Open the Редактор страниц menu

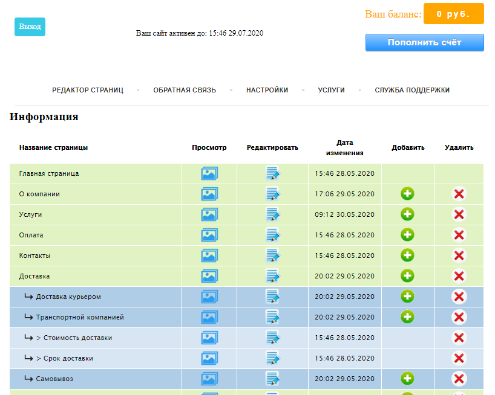[88, 90]
